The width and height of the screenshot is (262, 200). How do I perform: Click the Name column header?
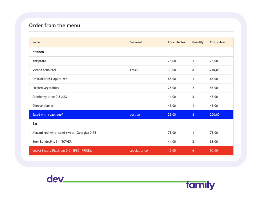pyautogui.click(x=36, y=42)
